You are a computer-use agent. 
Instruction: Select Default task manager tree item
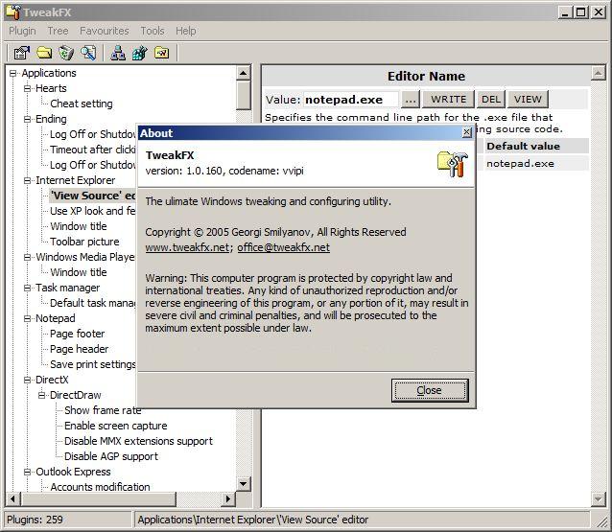tap(92, 303)
